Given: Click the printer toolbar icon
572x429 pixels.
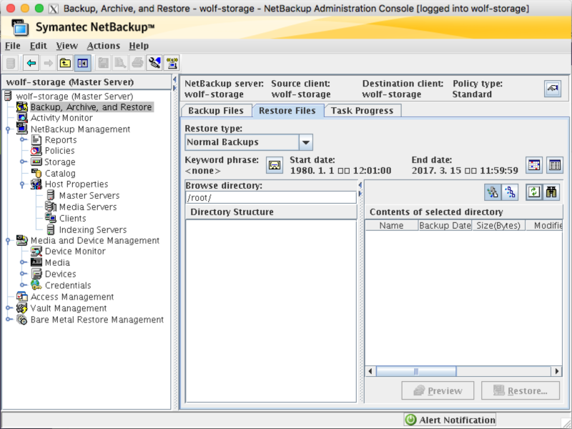Looking at the screenshot, I should pyautogui.click(x=137, y=63).
